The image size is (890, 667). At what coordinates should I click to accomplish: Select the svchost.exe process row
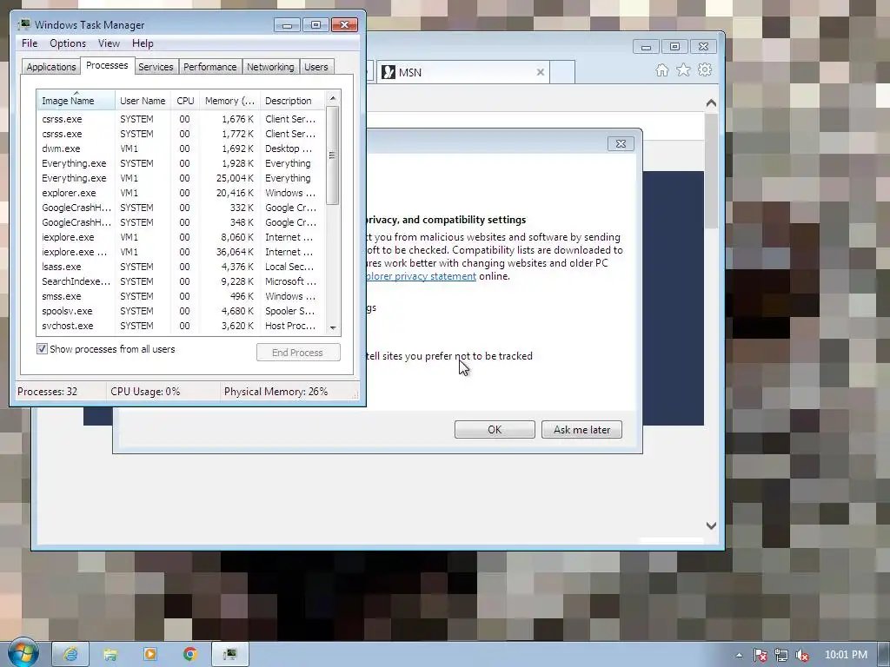(x=181, y=326)
